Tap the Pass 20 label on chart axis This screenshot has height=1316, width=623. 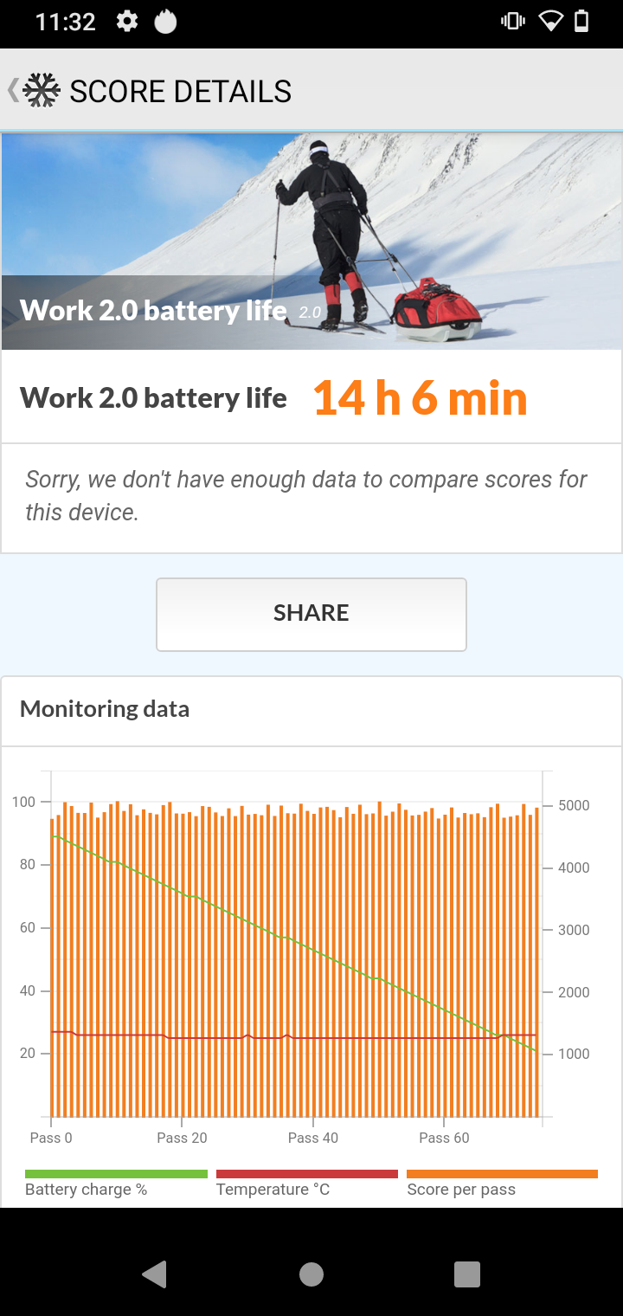182,1138
